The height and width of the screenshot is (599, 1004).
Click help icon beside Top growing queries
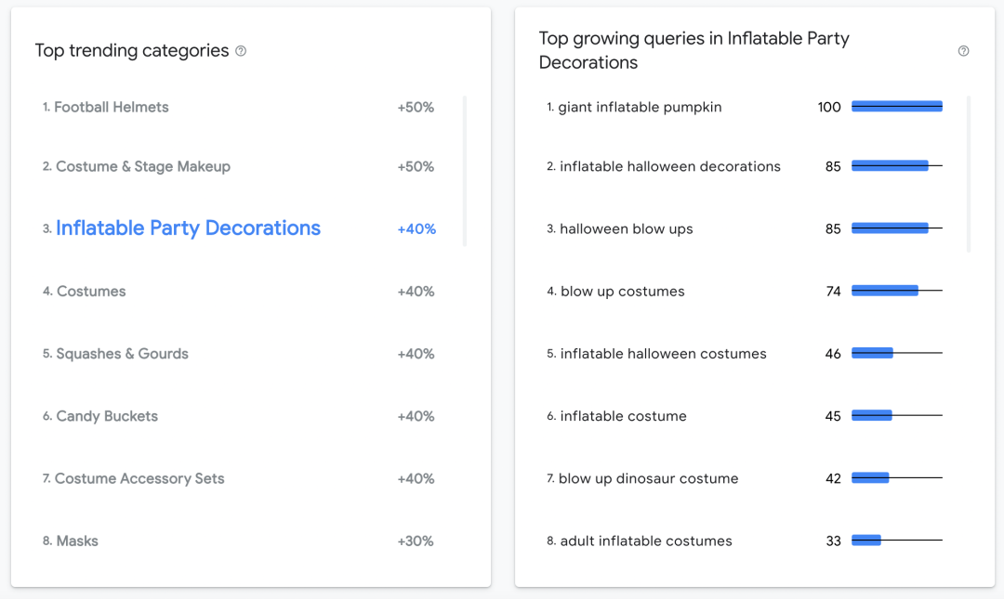click(x=963, y=51)
